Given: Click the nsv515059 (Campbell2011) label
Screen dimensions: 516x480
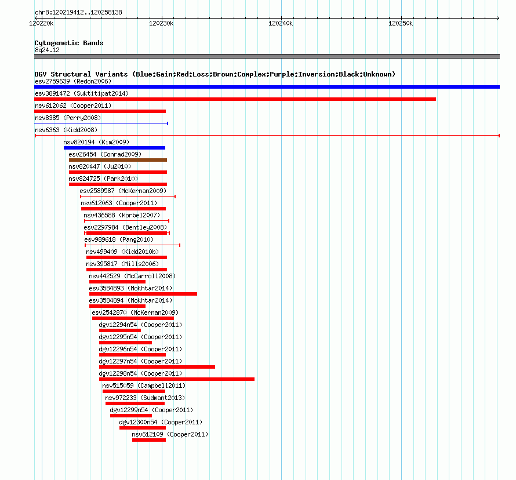Looking at the screenshot, I should pyautogui.click(x=144, y=386).
